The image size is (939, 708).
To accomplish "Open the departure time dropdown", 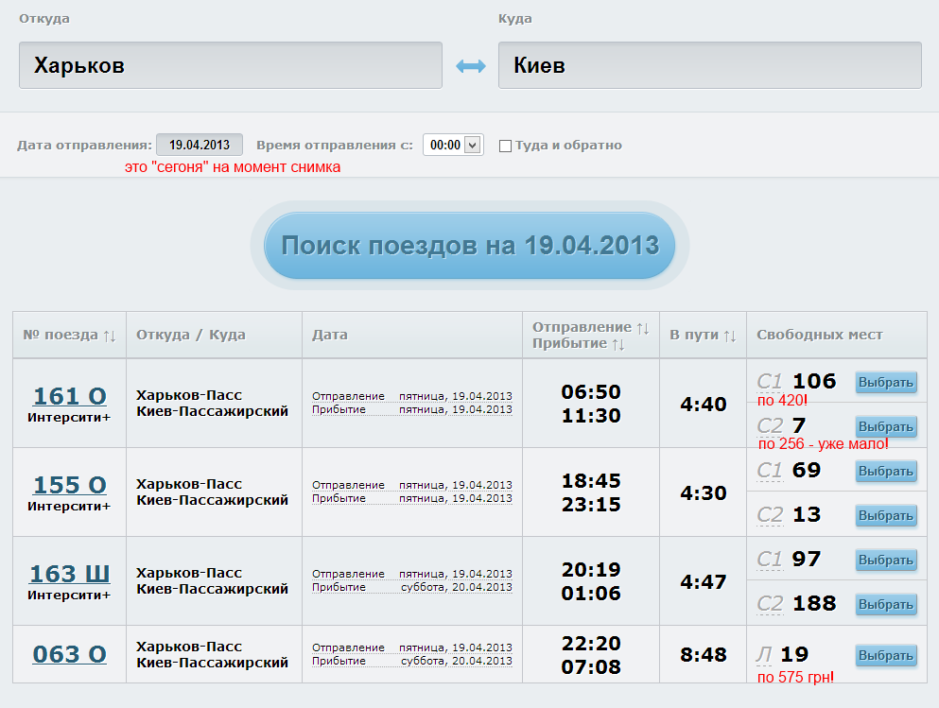I will [453, 145].
